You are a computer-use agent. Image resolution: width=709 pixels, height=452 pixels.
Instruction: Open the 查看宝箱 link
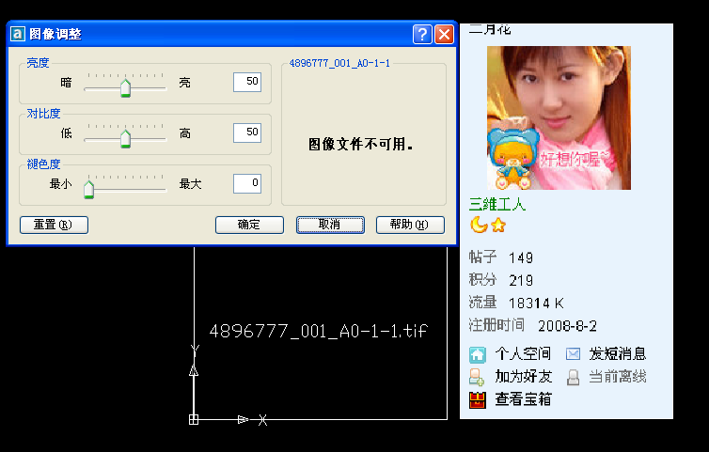[523, 399]
